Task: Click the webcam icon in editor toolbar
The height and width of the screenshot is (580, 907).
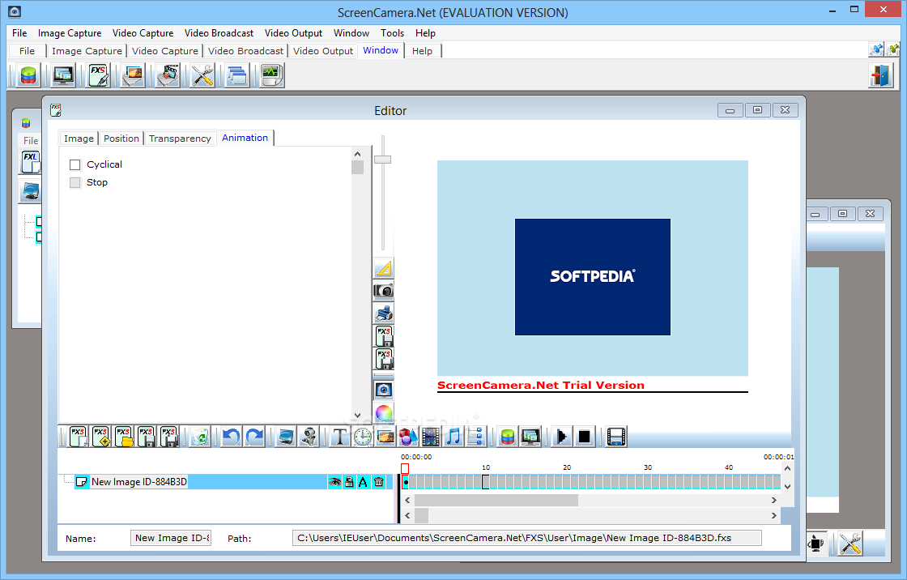Action: [309, 437]
